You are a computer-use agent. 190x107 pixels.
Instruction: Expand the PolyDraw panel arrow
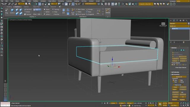36,17
